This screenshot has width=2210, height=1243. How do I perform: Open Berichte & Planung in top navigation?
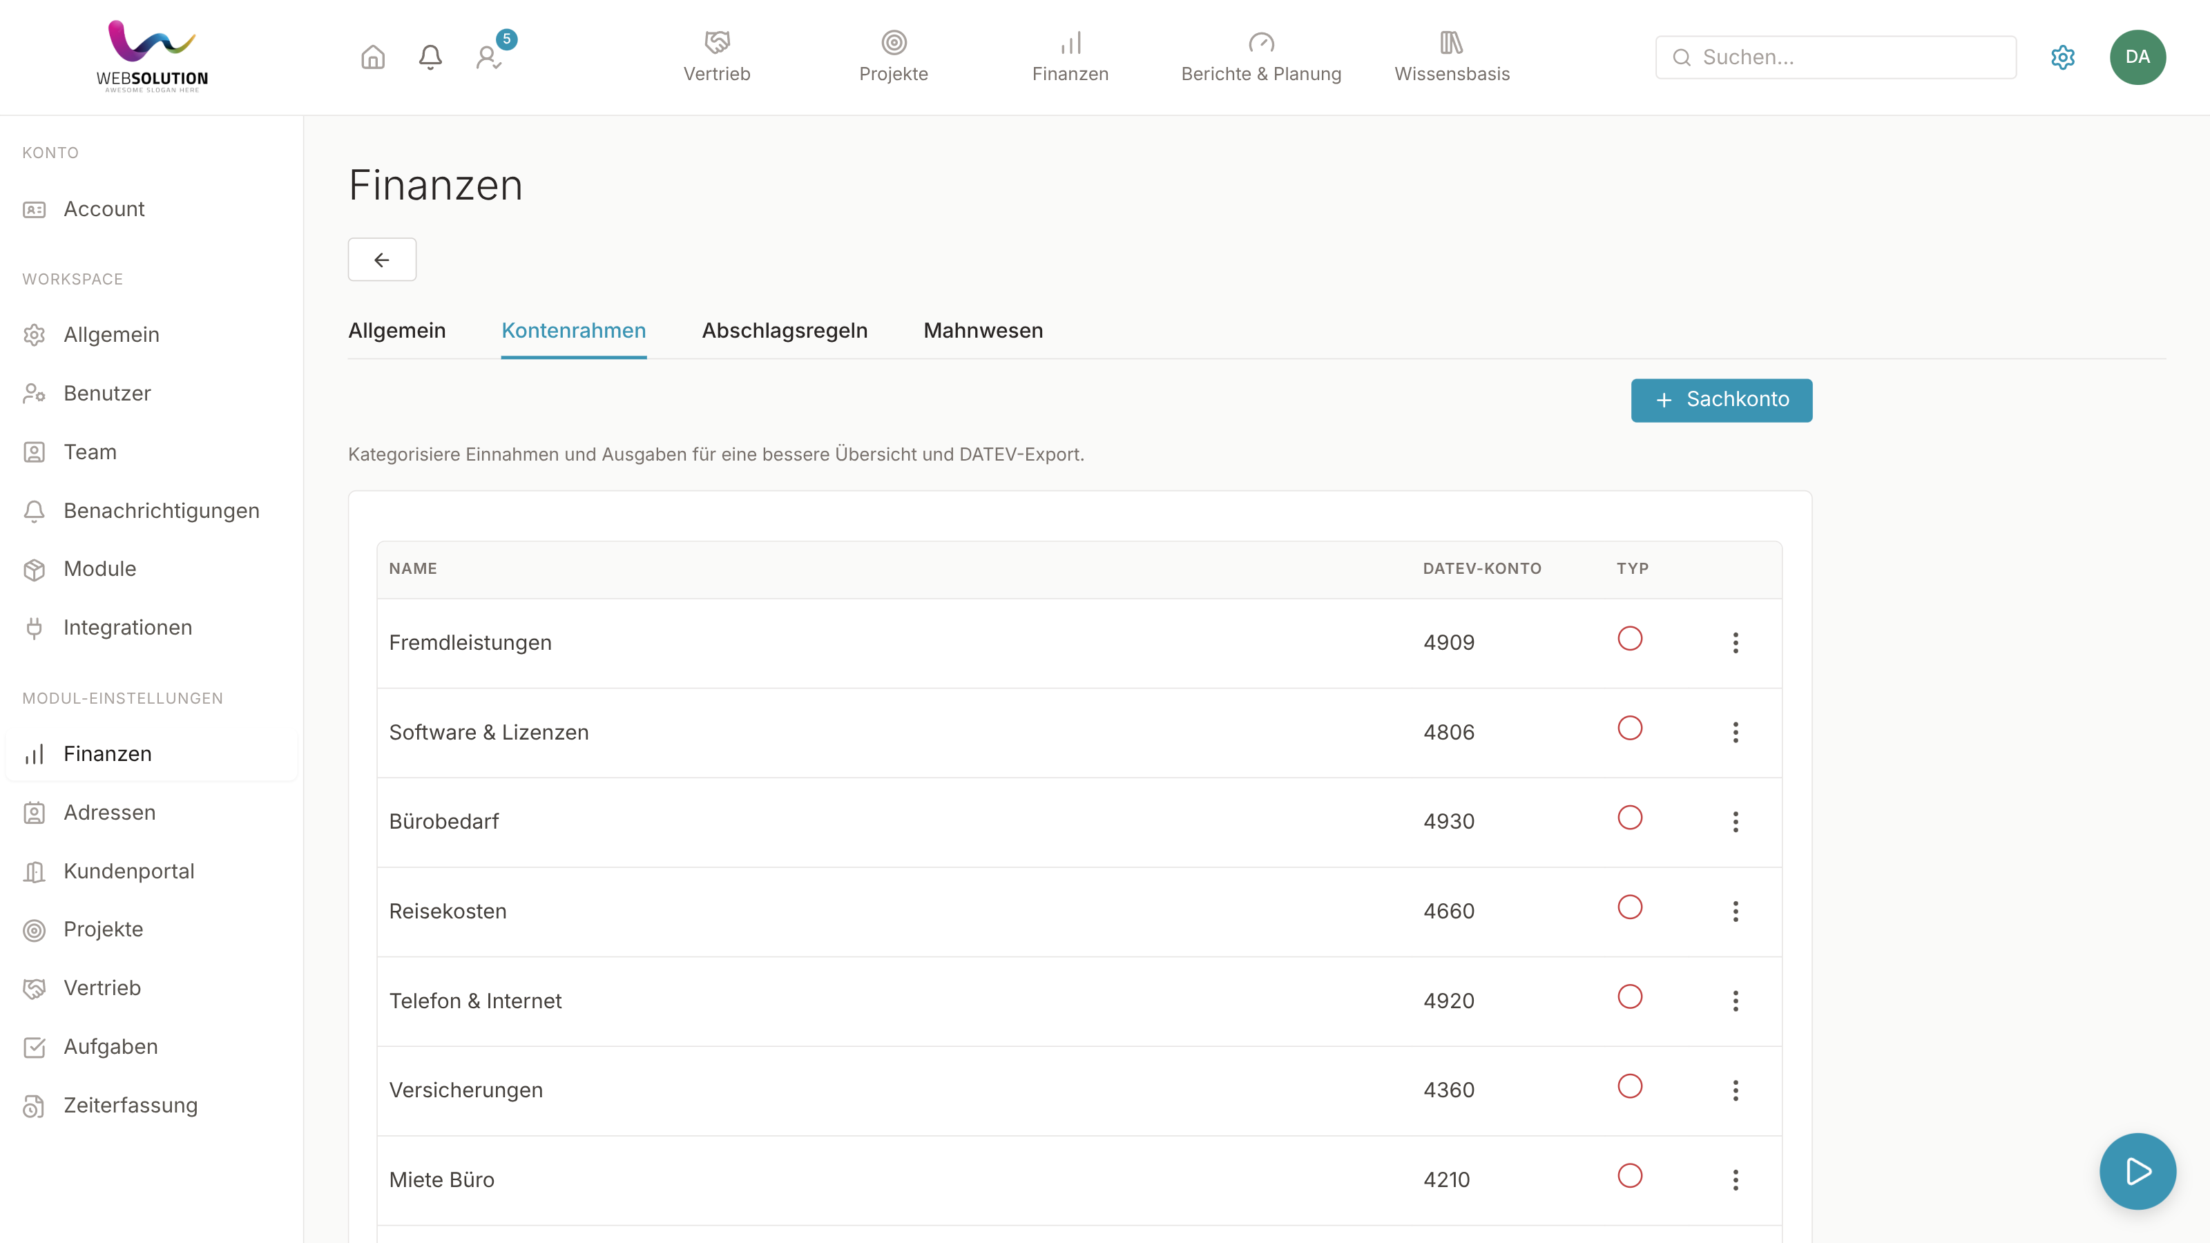(x=1260, y=57)
